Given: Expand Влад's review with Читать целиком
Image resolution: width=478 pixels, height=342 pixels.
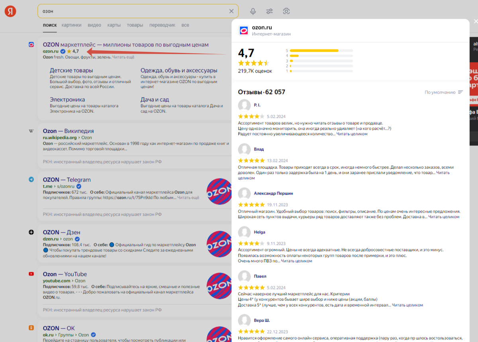Looking at the screenshot, I should (x=344, y=175).
